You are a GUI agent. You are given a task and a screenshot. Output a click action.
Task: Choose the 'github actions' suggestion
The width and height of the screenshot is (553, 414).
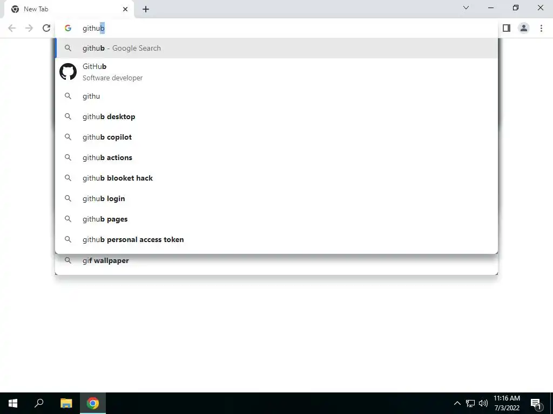[x=276, y=157]
